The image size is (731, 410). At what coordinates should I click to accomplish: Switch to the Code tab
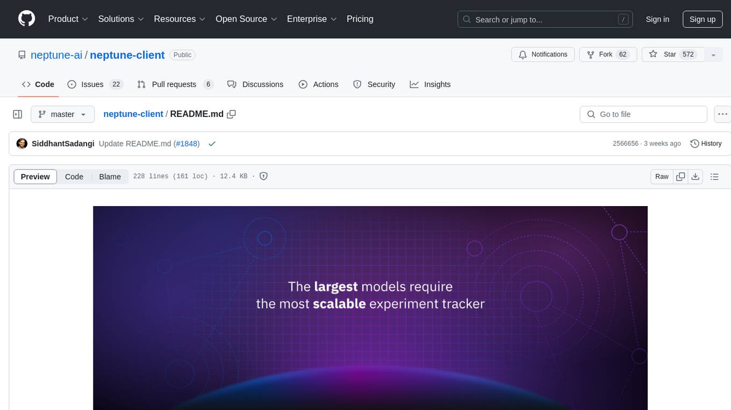point(38,84)
